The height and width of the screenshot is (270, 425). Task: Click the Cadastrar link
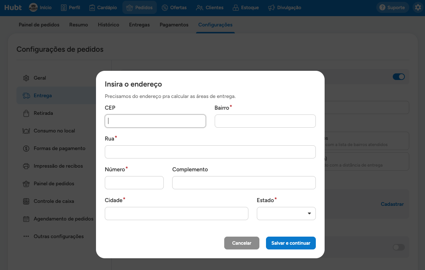(x=392, y=204)
